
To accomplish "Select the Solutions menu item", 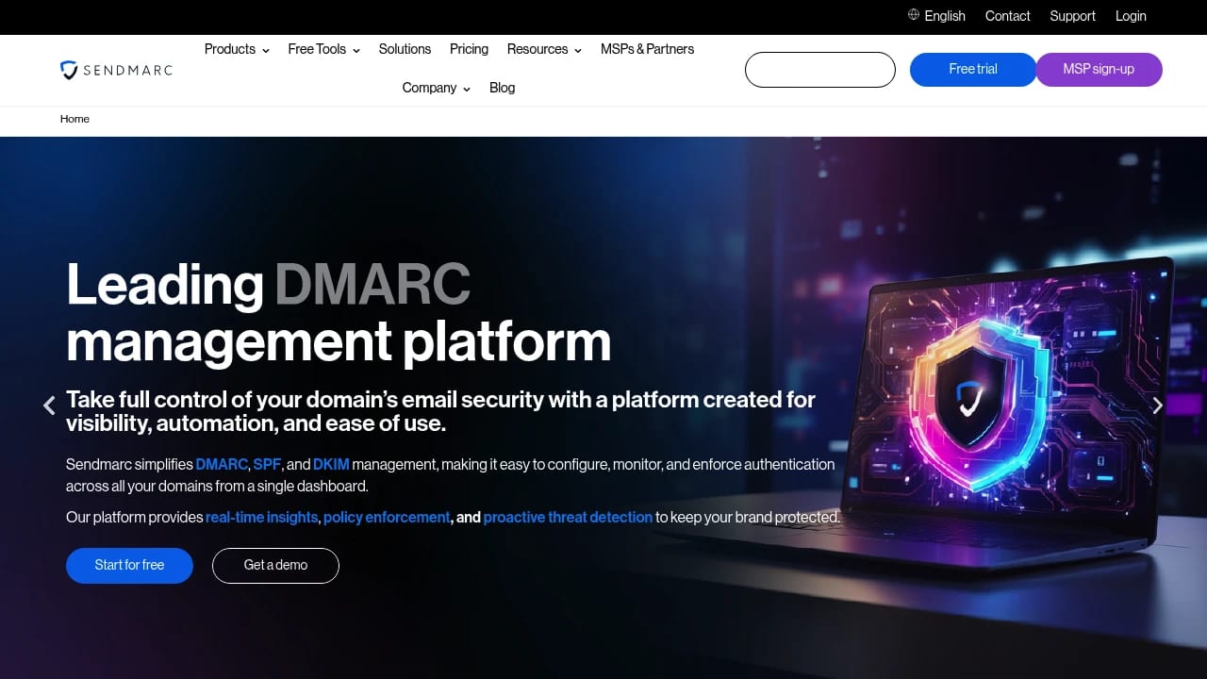I will tap(405, 49).
